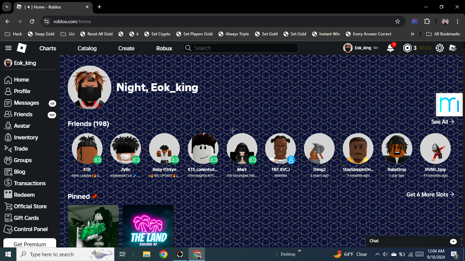Click the Control Panel icon in the sidebar

(x=8, y=229)
